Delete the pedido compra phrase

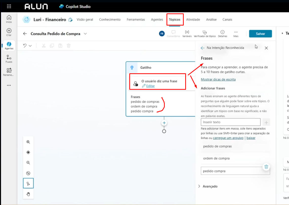point(266,167)
